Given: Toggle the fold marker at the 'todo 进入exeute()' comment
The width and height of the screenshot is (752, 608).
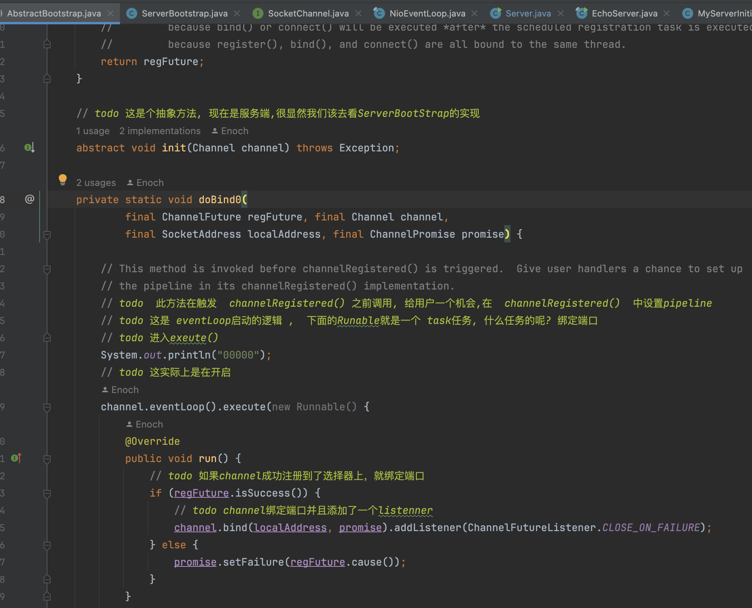Looking at the screenshot, I should (x=47, y=338).
